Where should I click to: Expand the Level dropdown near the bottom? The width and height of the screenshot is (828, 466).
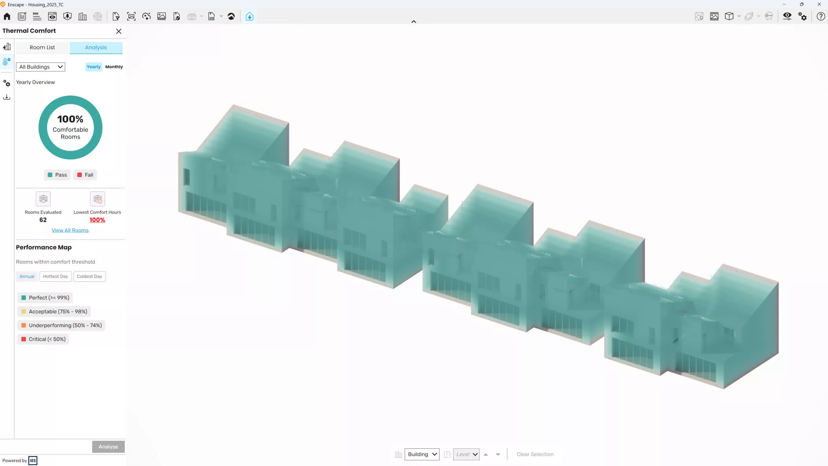click(x=466, y=454)
